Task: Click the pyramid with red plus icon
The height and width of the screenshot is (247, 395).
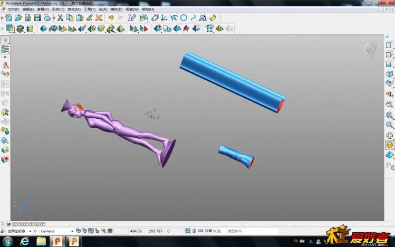Action: [158, 28]
